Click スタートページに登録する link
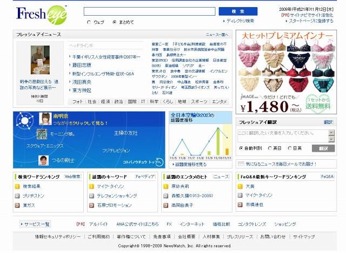 [311, 21]
